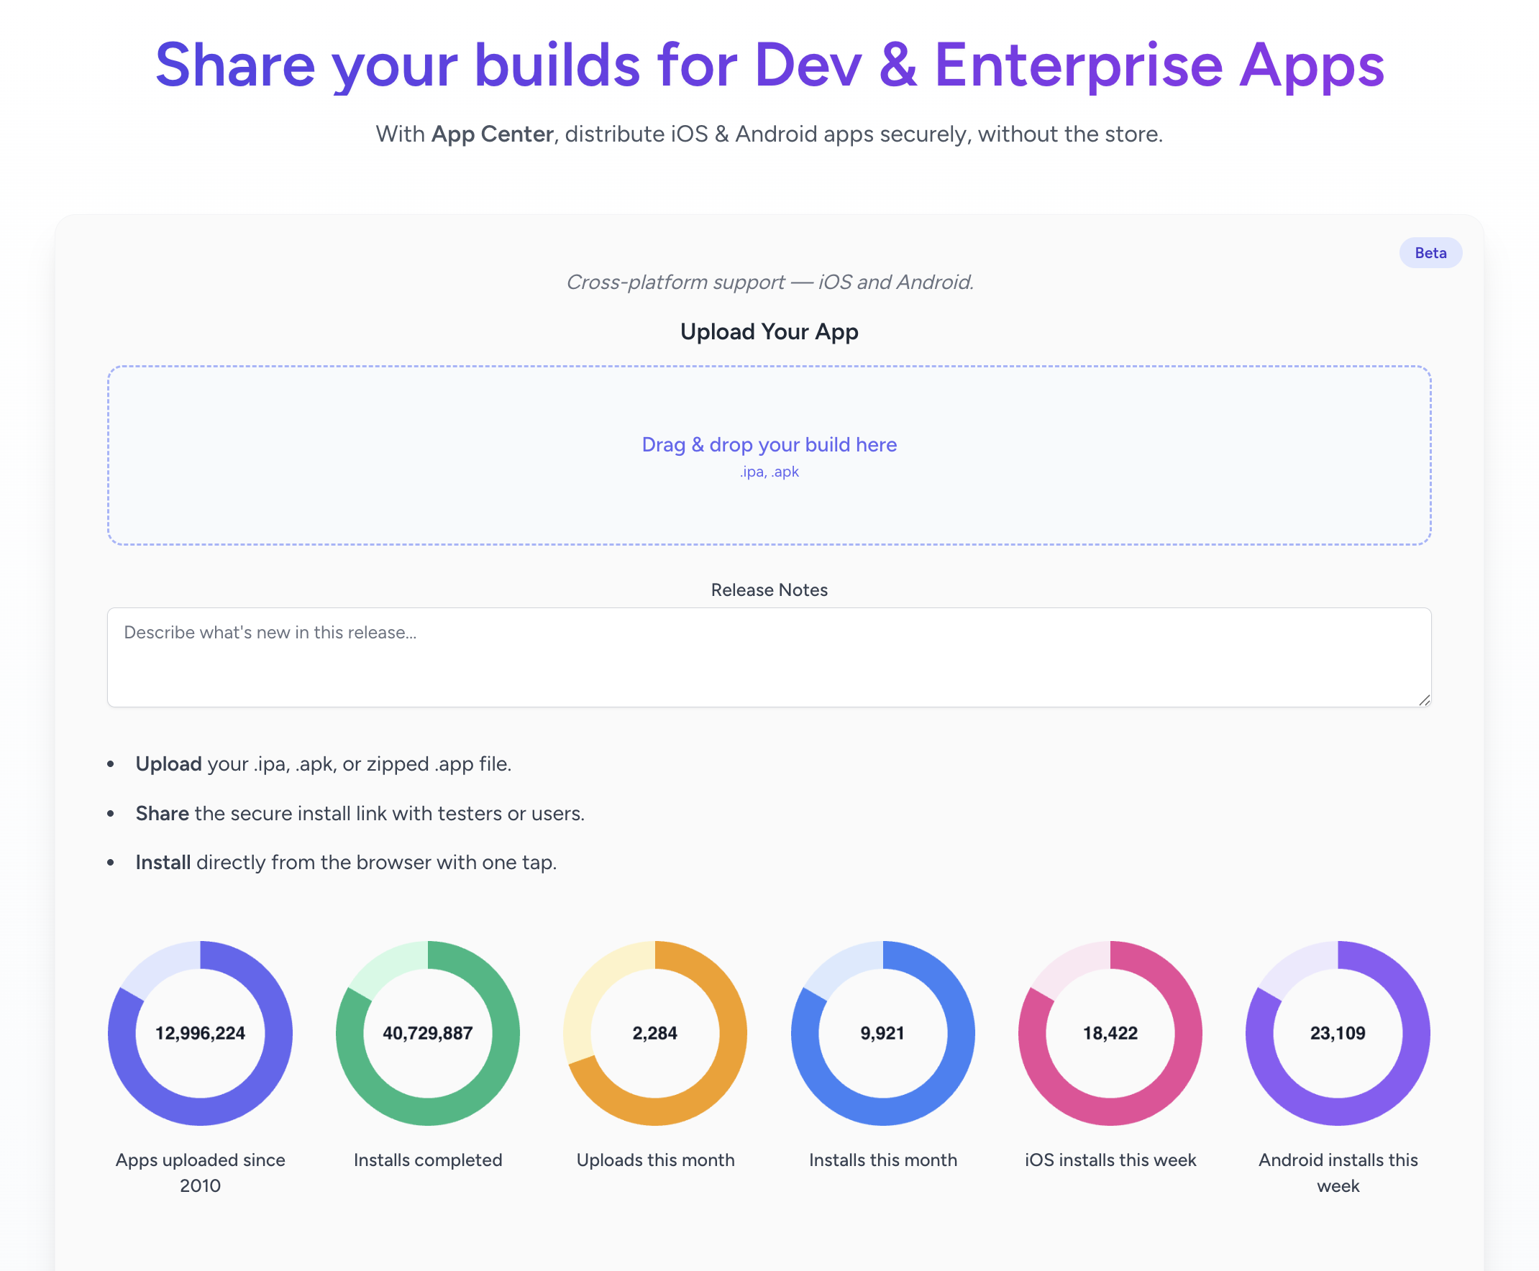1539x1271 pixels.
Task: Click the Beta badge
Action: tap(1430, 252)
